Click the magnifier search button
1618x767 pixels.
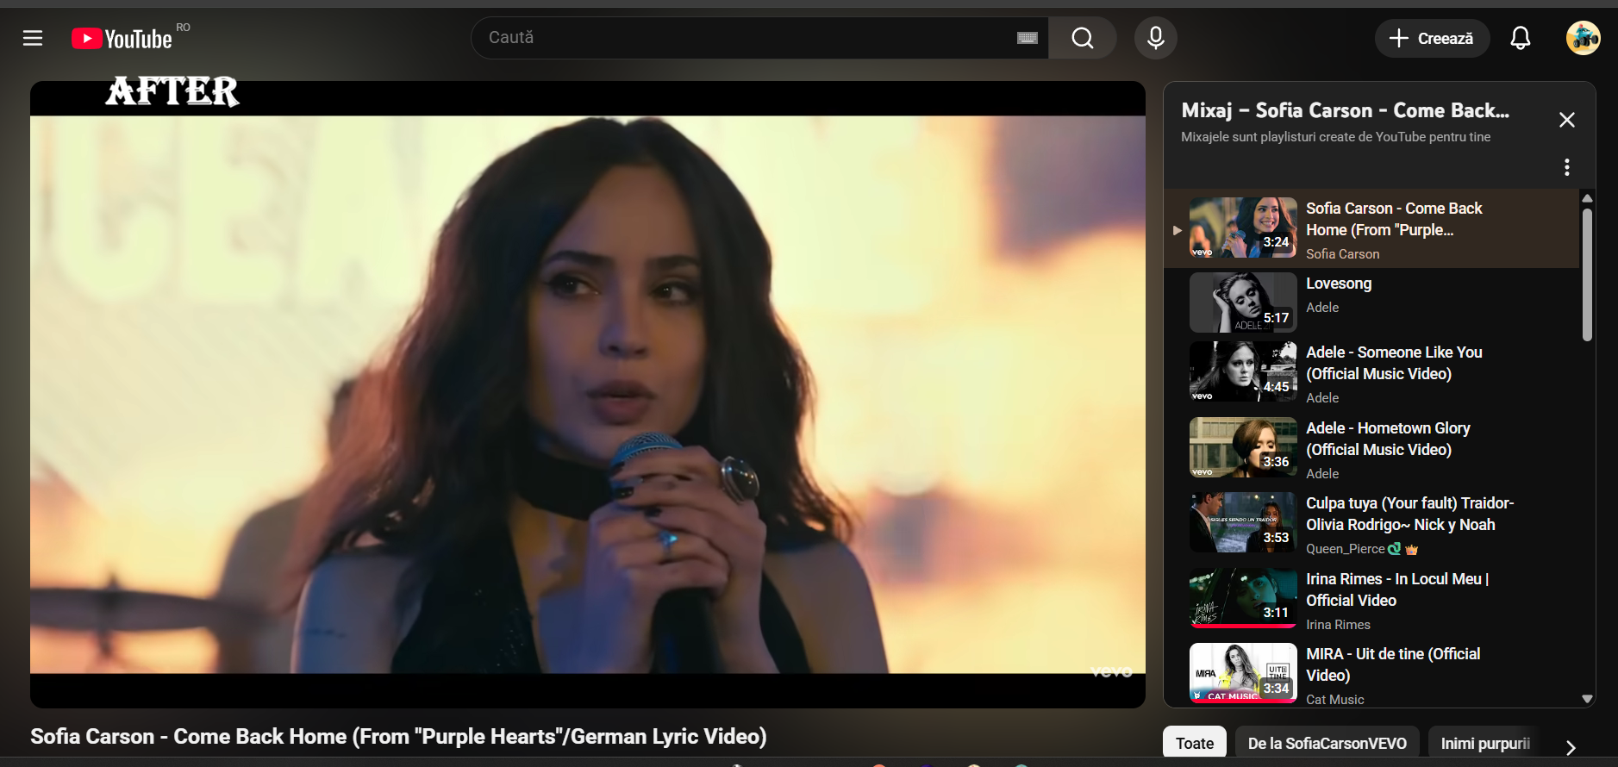click(1083, 38)
